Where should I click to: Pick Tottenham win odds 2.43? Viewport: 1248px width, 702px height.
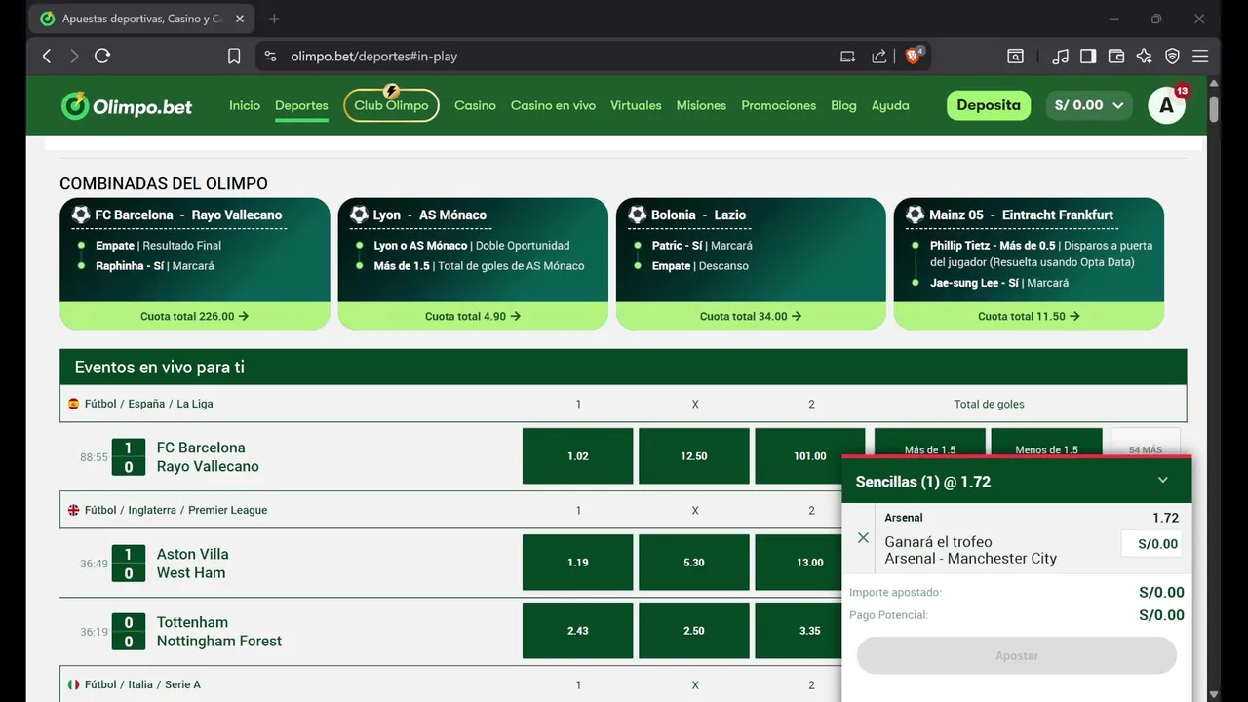[578, 631]
